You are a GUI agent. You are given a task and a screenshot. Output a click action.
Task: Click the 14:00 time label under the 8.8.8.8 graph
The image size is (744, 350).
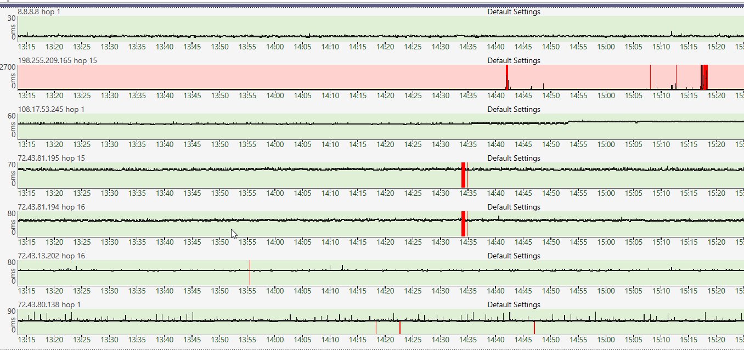(275, 47)
